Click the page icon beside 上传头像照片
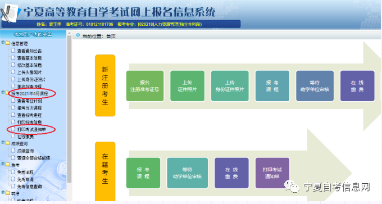This screenshot has width=382, height=204. (13, 72)
